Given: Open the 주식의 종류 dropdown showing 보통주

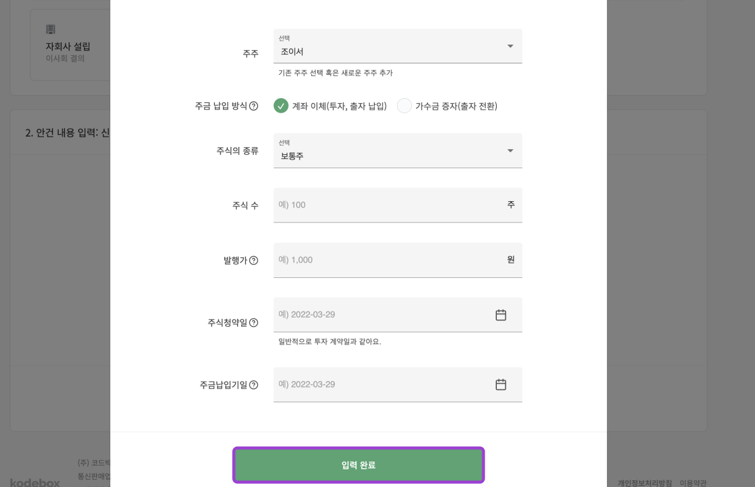Looking at the screenshot, I should (398, 151).
